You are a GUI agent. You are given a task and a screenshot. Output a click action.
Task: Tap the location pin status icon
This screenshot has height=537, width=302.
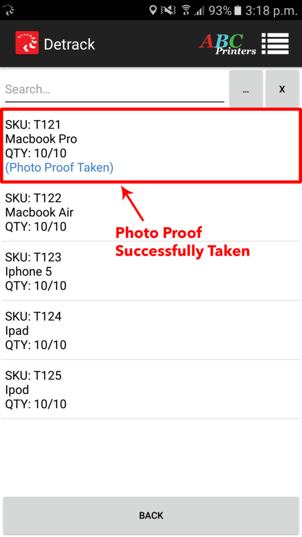pos(153,10)
